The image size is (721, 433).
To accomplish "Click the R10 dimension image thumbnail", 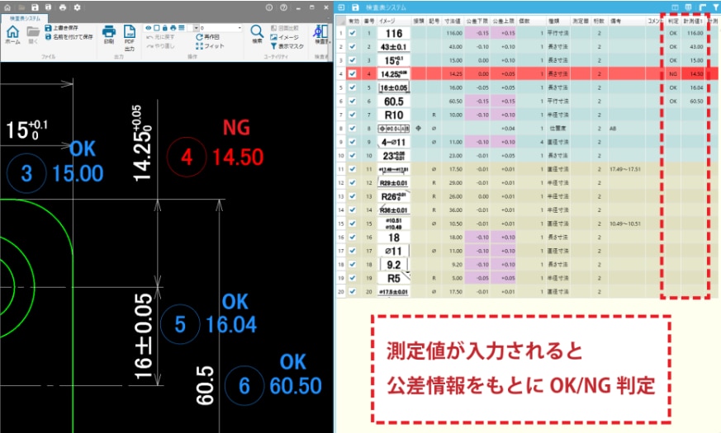I will (x=394, y=115).
